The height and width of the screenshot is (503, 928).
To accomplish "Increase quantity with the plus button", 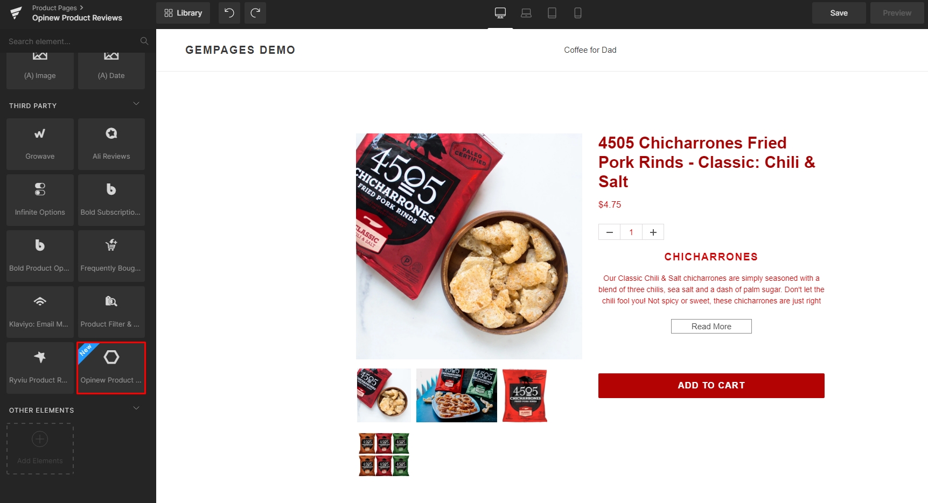I will [x=653, y=232].
